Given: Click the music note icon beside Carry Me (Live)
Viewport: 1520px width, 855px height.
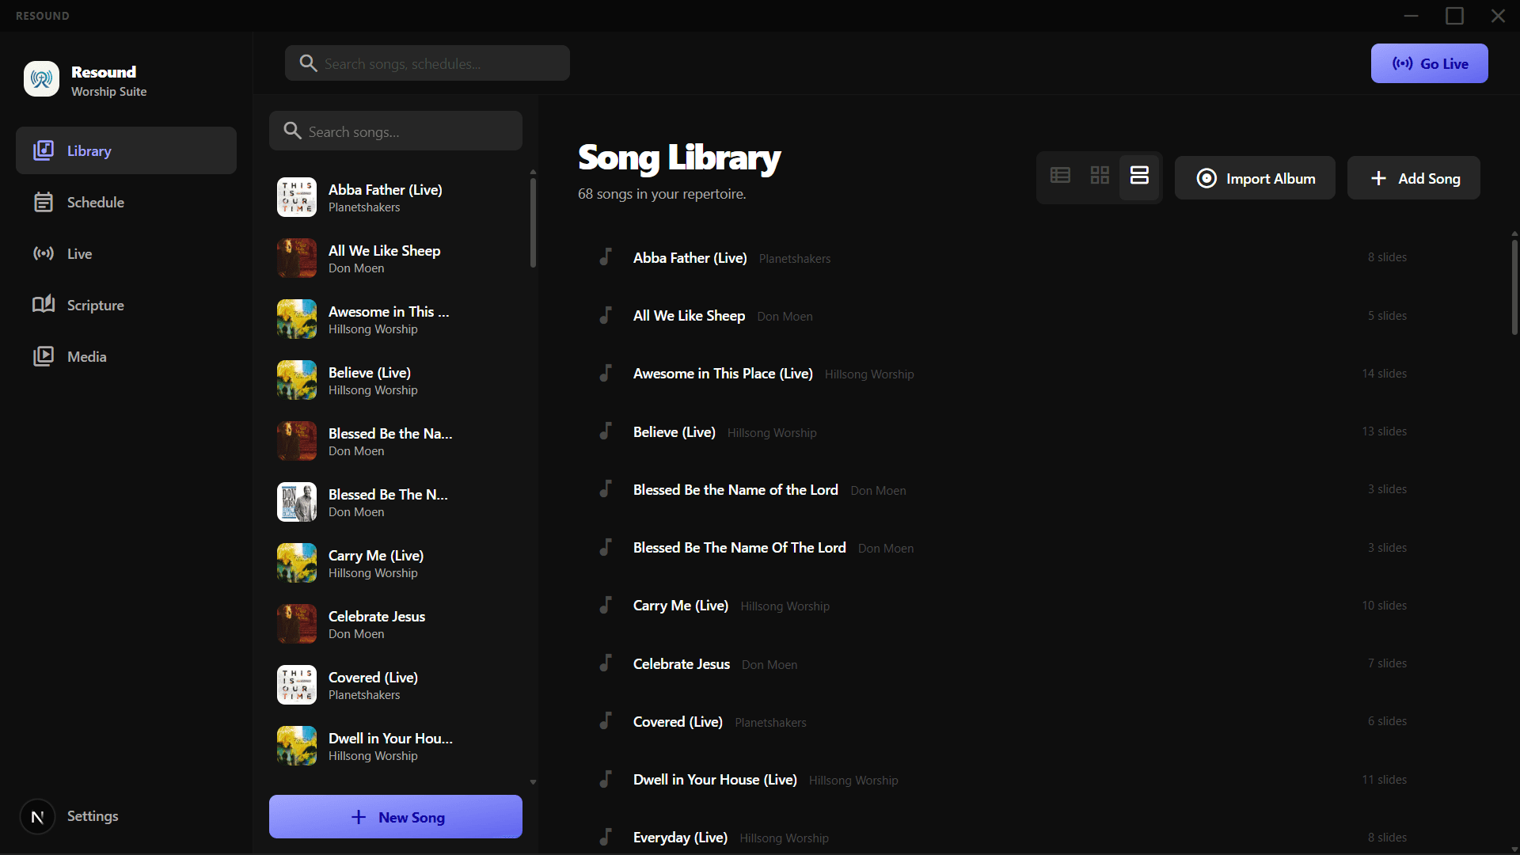Looking at the screenshot, I should (606, 605).
